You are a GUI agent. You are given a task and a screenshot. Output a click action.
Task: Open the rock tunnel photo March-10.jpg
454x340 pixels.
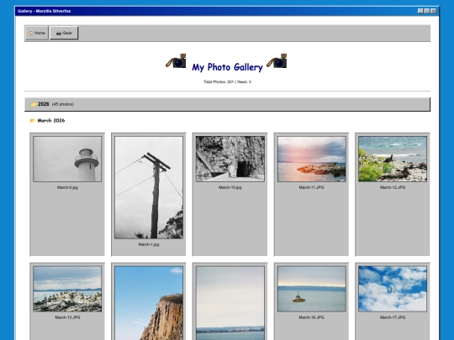click(230, 159)
